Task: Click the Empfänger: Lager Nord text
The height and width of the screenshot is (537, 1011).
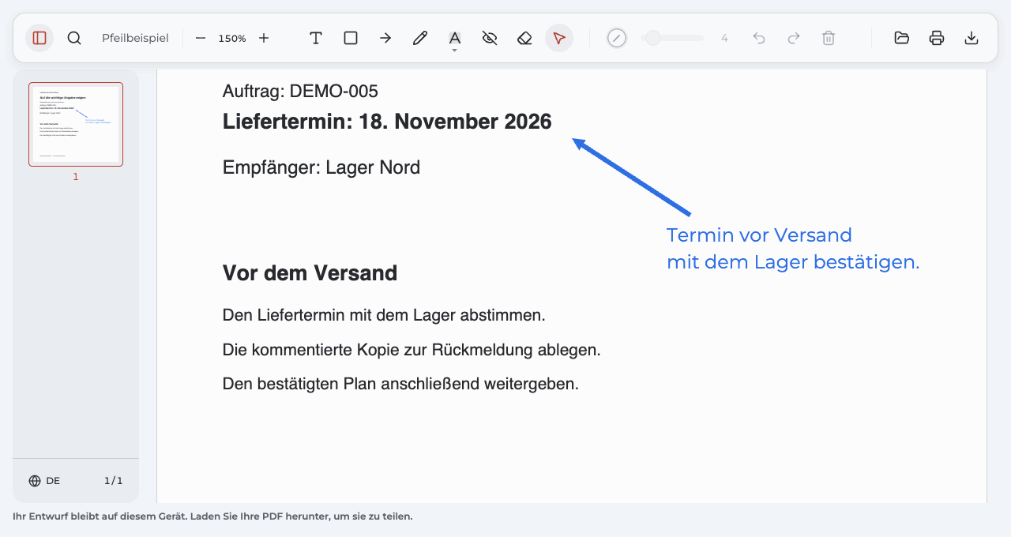Action: (x=321, y=167)
